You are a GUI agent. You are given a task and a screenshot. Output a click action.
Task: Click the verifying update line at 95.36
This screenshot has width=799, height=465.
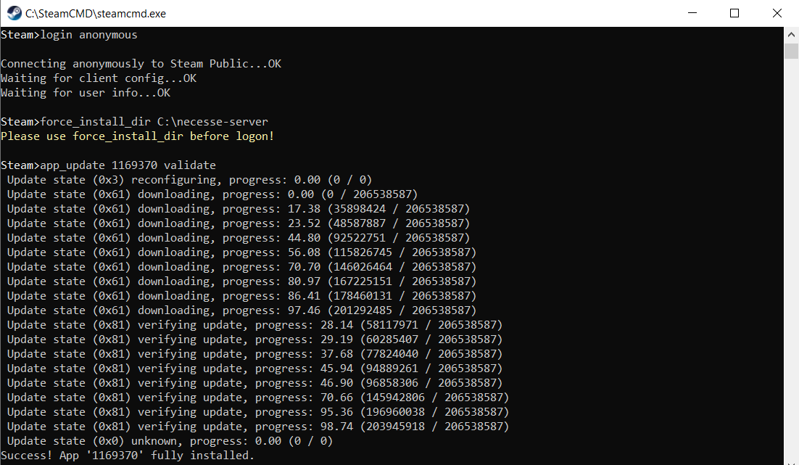(258, 412)
